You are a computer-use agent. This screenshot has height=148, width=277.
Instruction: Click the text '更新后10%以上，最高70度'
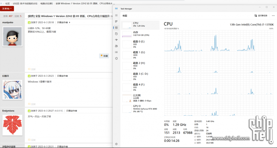pos(42,32)
